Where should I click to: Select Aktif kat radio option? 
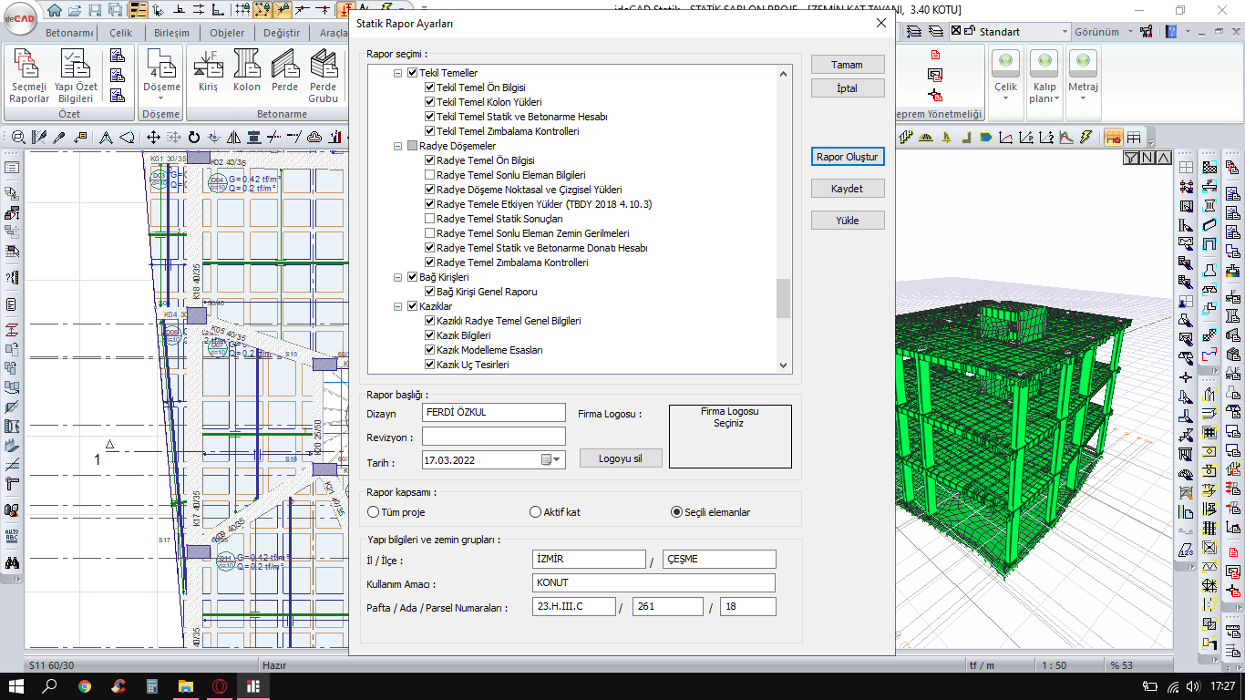(x=535, y=512)
